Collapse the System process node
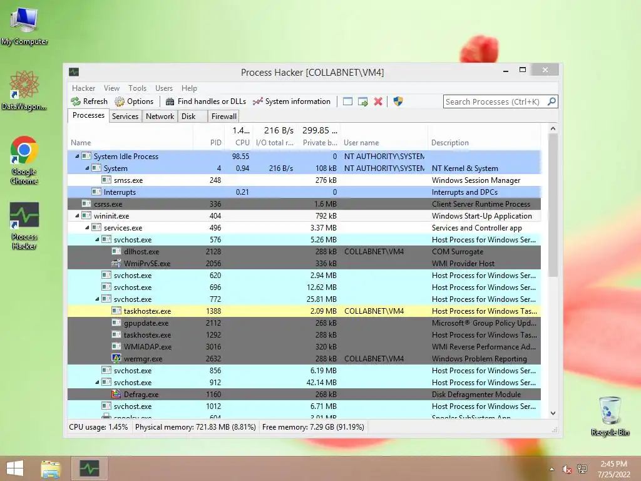The width and height of the screenshot is (641, 481). tap(87, 168)
